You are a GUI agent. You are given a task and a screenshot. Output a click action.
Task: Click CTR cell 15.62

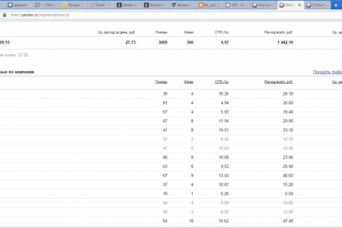click(x=224, y=221)
